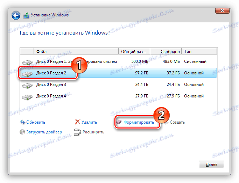Screen dimensions: 239x183
Task: Sort by the Общий раз... column header
Action: pos(134,52)
